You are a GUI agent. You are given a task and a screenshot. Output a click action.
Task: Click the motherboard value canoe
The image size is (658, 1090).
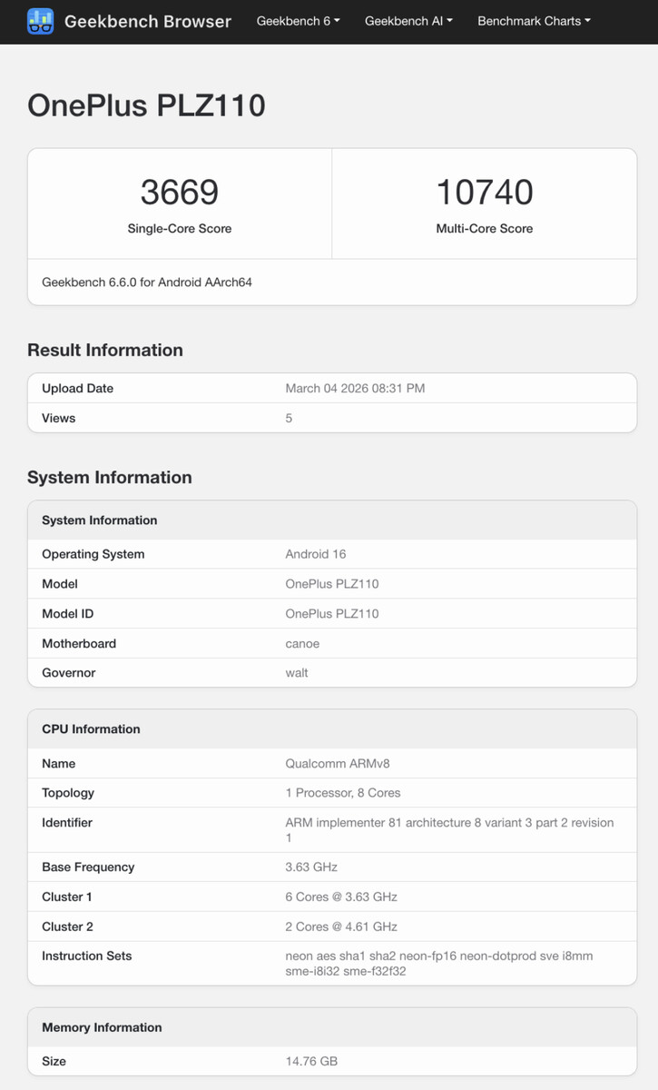pyautogui.click(x=302, y=644)
